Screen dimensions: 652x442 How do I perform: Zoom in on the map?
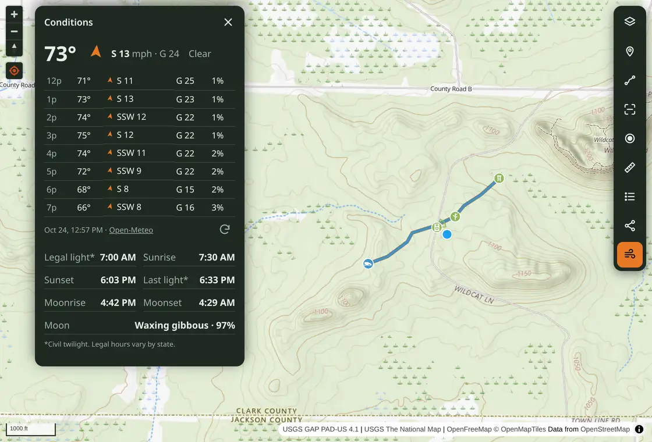(14, 15)
